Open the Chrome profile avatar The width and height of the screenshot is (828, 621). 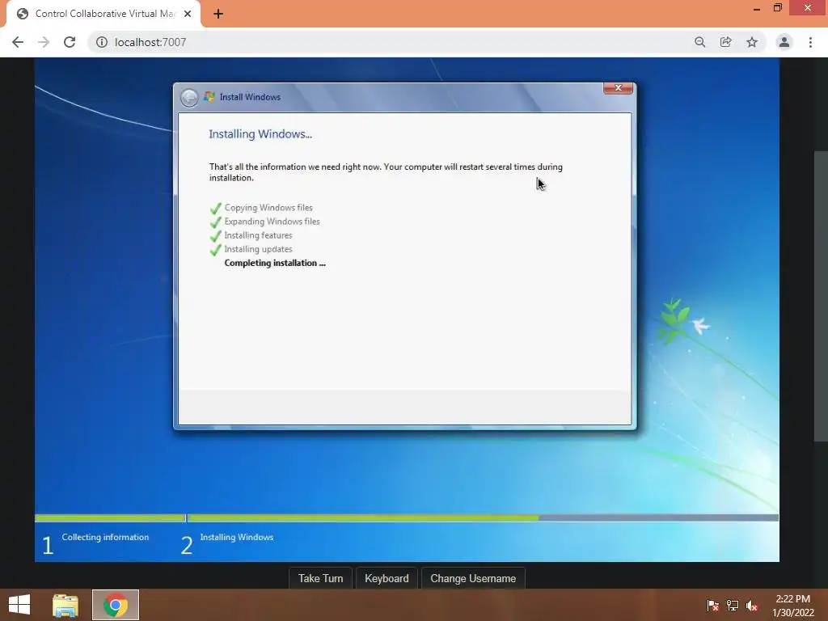point(784,42)
